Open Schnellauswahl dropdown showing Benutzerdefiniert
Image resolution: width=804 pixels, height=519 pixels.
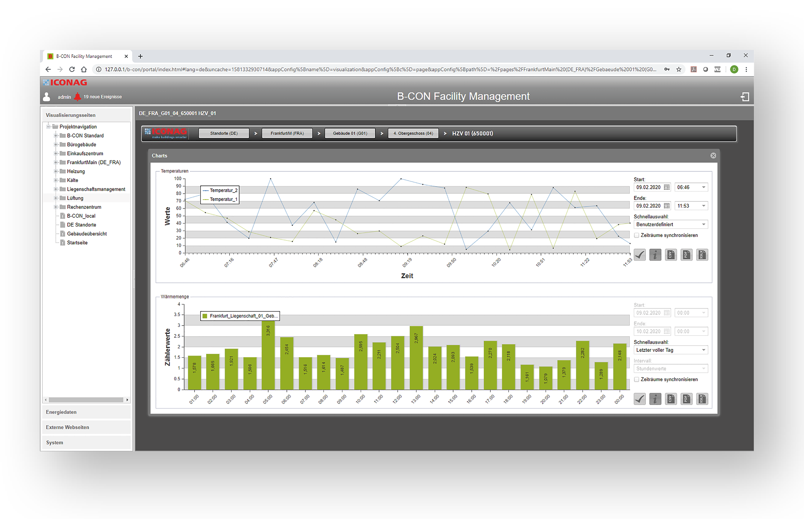670,224
